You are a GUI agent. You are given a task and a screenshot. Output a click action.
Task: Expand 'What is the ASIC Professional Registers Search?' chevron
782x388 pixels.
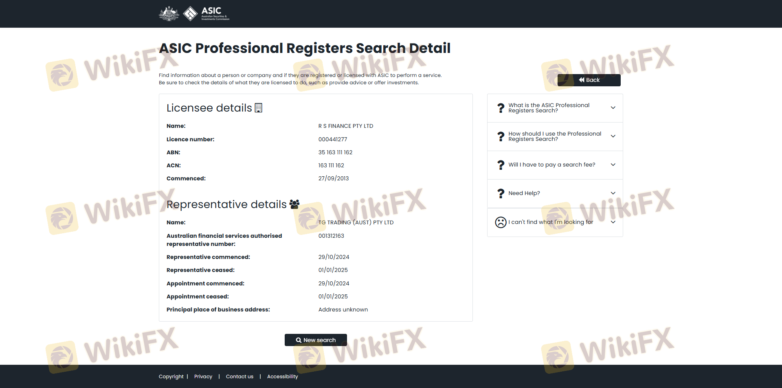click(x=613, y=108)
